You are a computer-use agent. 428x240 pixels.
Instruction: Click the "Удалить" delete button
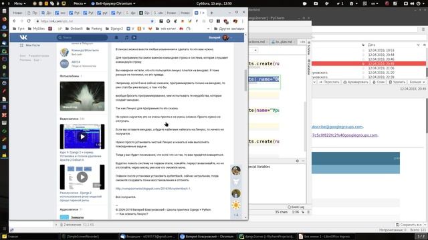397,82
